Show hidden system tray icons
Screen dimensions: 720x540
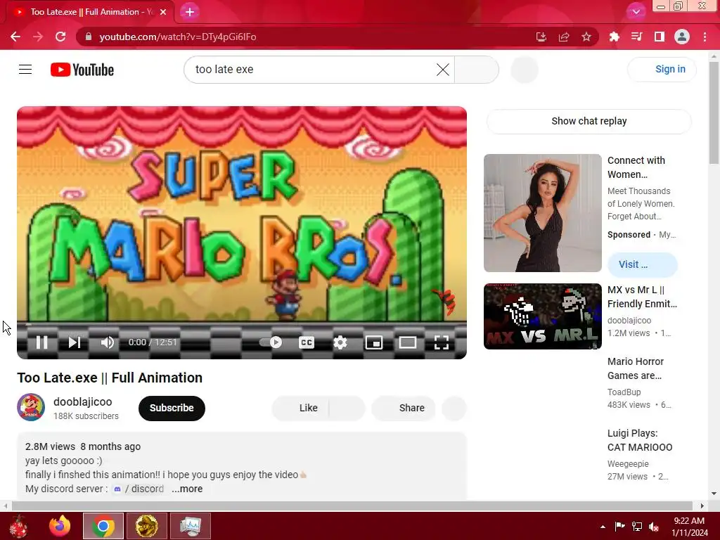tap(603, 527)
